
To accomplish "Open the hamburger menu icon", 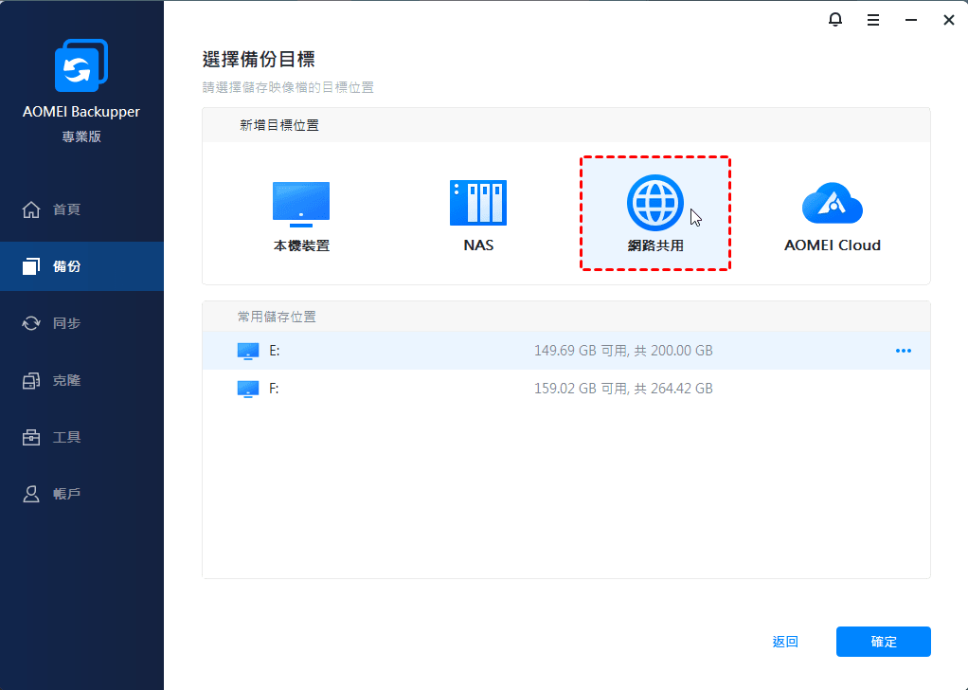I will [873, 20].
